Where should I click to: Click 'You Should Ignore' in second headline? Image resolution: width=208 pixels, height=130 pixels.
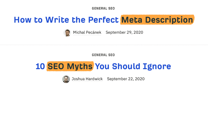pyautogui.click(x=133, y=66)
